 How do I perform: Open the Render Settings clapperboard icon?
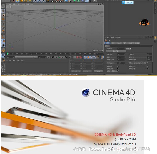(61, 1)
